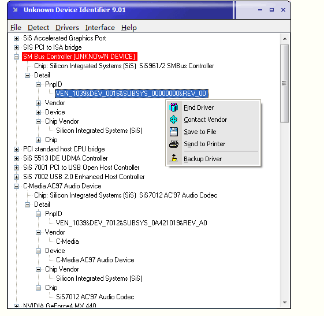
Task: Maximize the Unknown Device Identifier window
Action: tap(271, 10)
